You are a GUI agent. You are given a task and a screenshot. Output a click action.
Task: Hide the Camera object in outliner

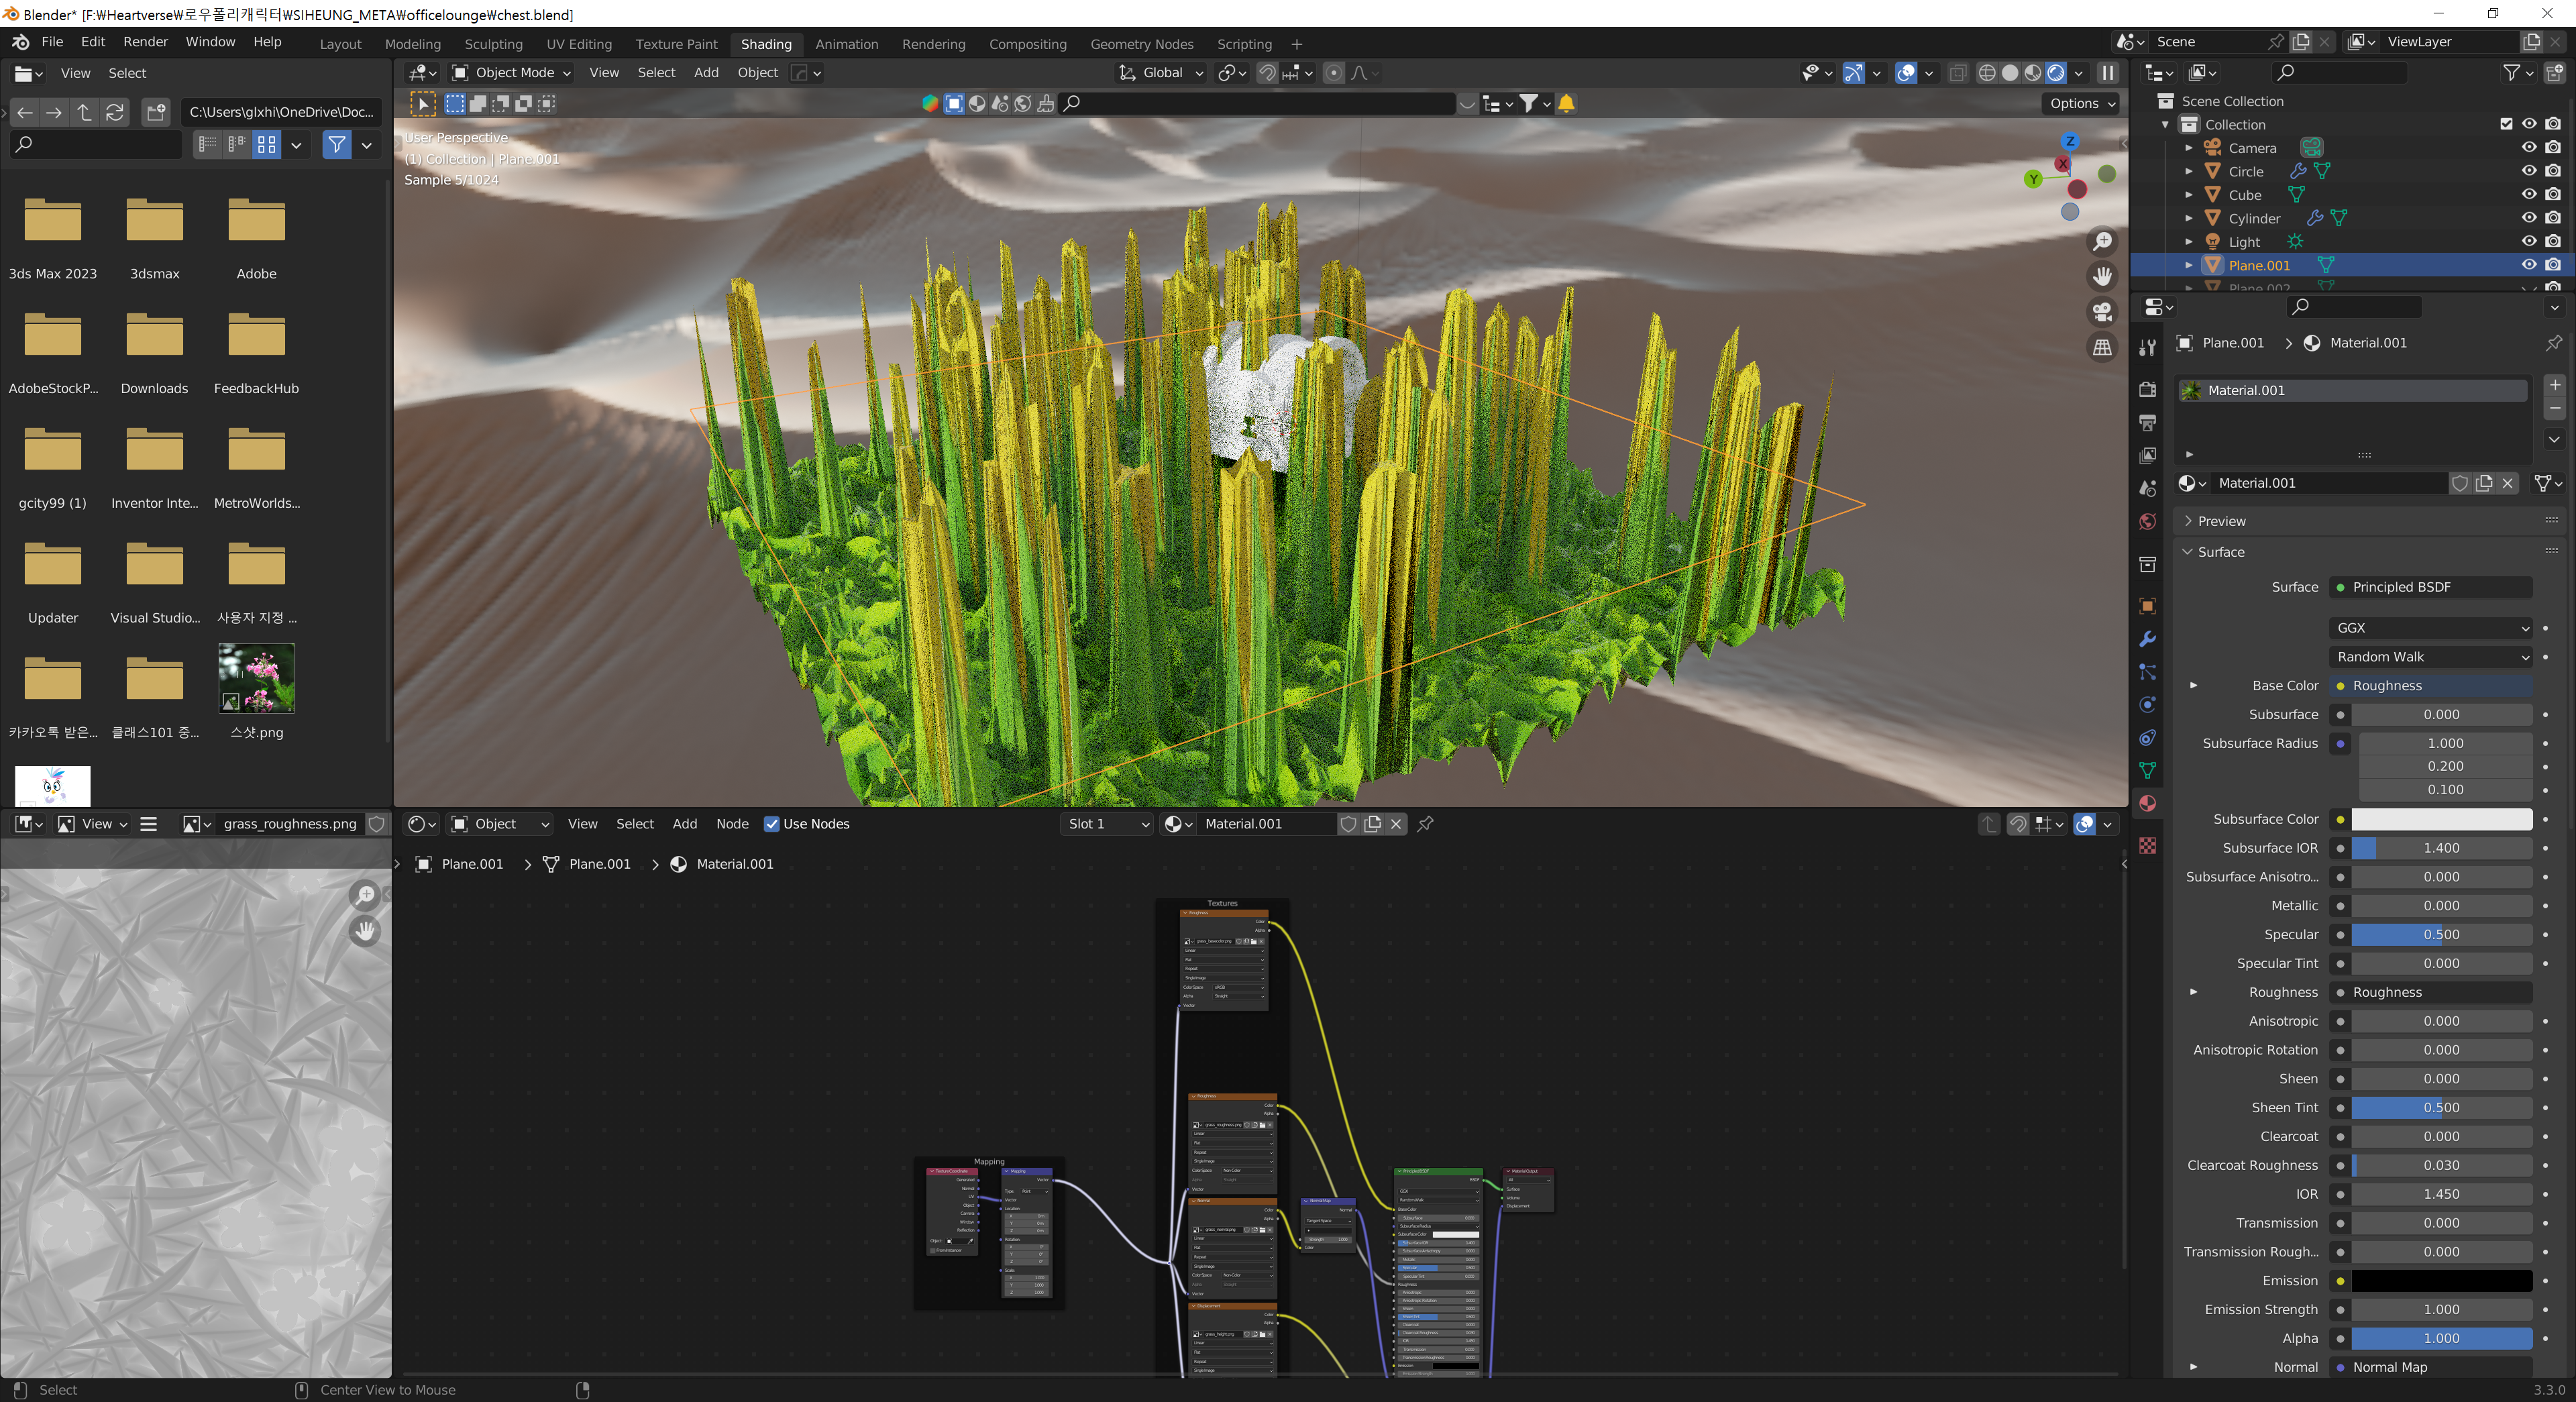(2528, 148)
